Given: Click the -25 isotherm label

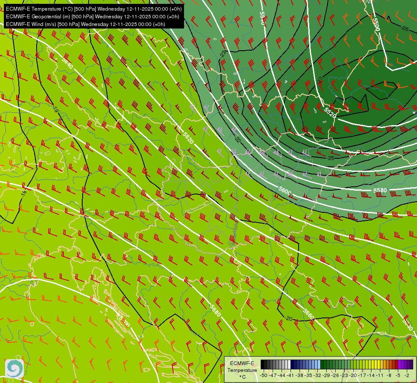Looking at the screenshot, I should [330, 158].
